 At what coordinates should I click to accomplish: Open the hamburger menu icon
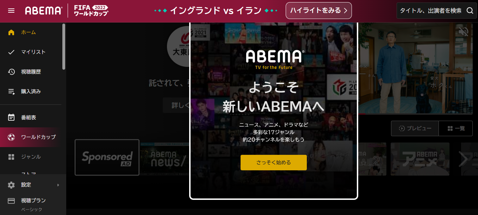[x=11, y=11]
